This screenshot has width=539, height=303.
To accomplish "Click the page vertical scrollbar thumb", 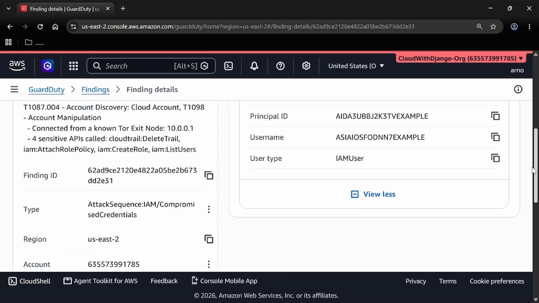I will [x=536, y=166].
